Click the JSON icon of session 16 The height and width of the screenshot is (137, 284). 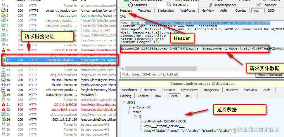tap(4, 80)
